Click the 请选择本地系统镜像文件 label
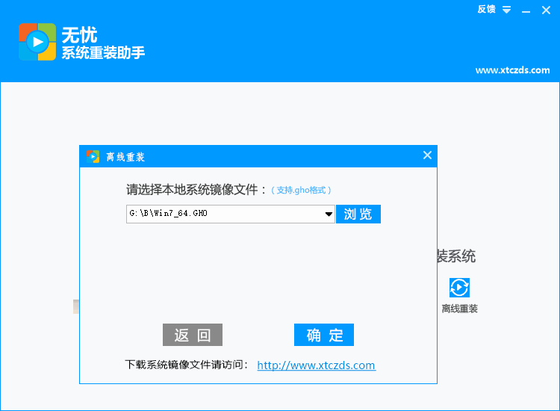Viewport: 560px width, 411px height. tap(196, 190)
